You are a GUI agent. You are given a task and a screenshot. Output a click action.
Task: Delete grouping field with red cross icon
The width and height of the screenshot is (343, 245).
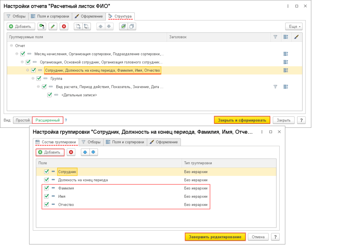click(71, 152)
